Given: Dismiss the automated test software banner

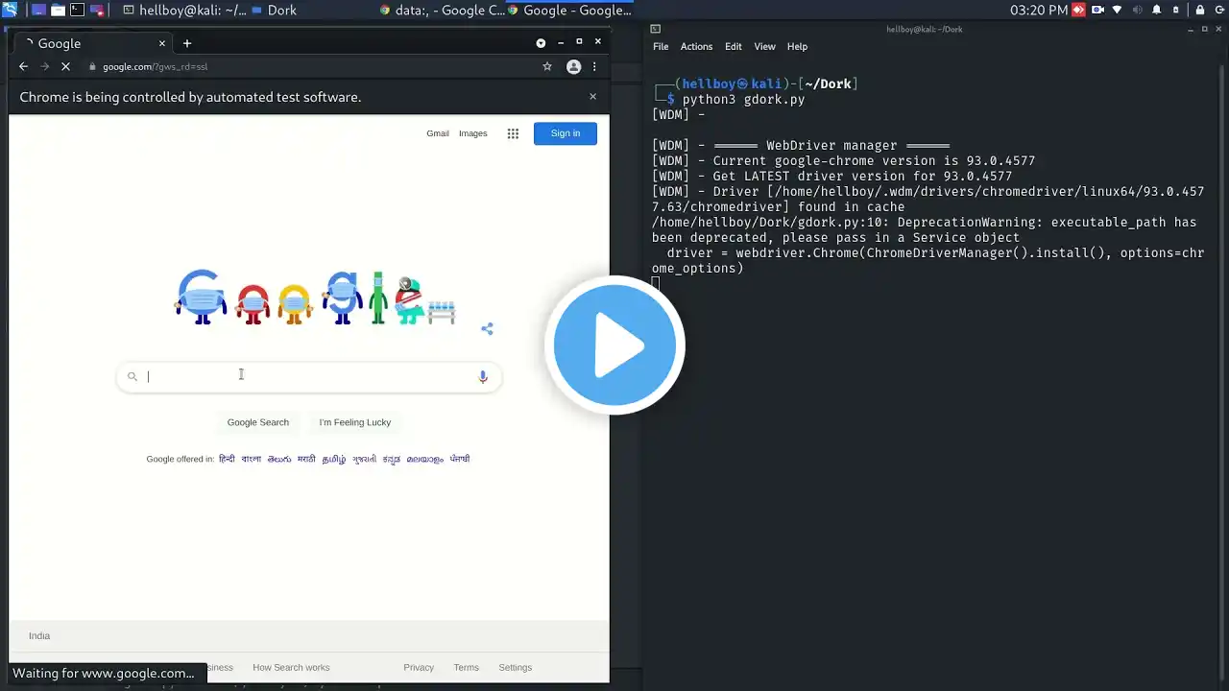Looking at the screenshot, I should (592, 97).
